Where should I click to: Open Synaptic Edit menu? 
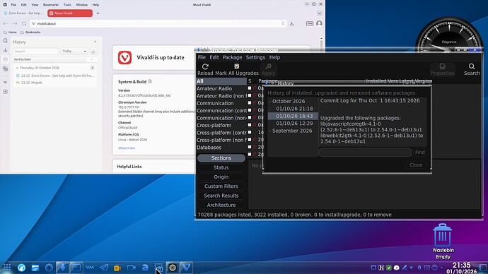214,57
